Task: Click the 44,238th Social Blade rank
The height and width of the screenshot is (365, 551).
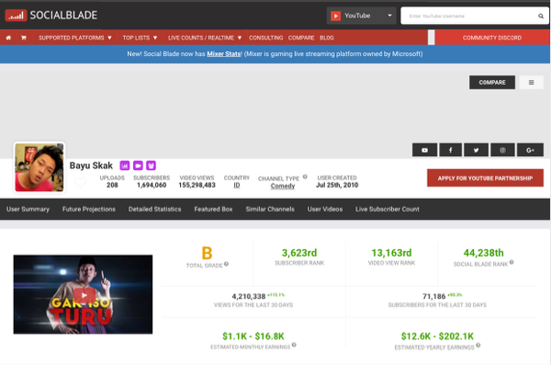Action: (484, 253)
